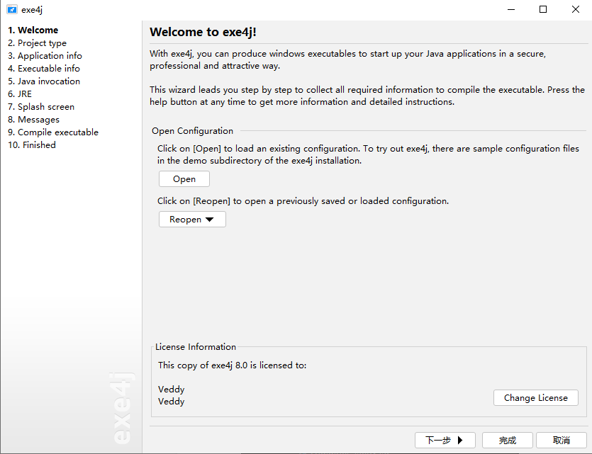Select step 4. Executable info
This screenshot has height=454, width=592.
44,69
